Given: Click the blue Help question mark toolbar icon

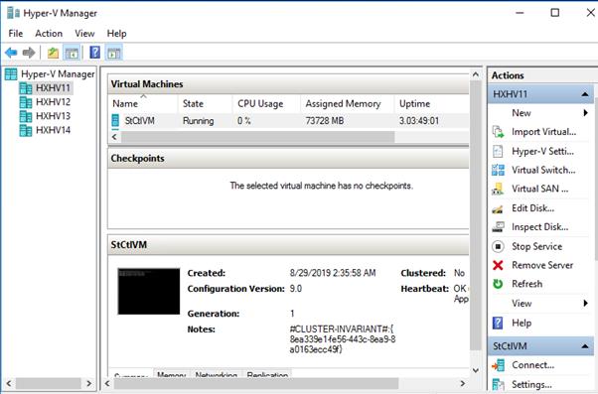Looking at the screenshot, I should click(x=94, y=53).
